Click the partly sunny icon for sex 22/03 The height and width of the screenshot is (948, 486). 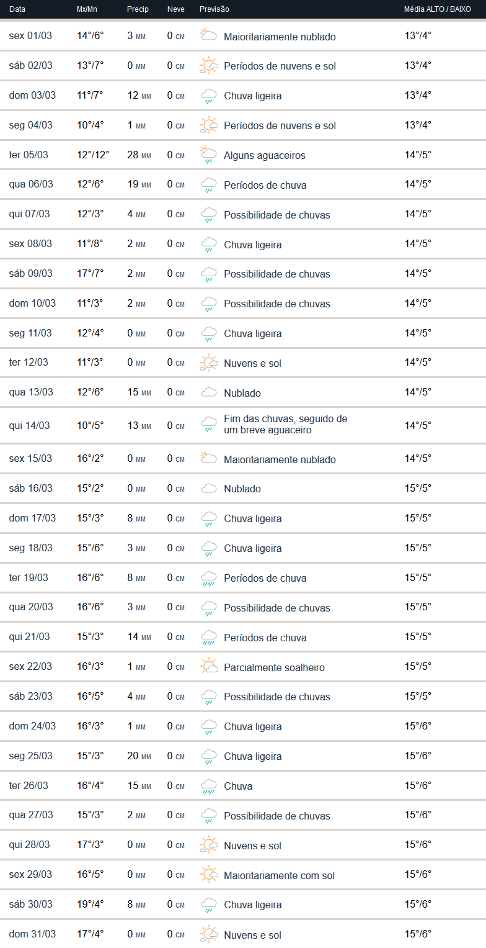208,667
